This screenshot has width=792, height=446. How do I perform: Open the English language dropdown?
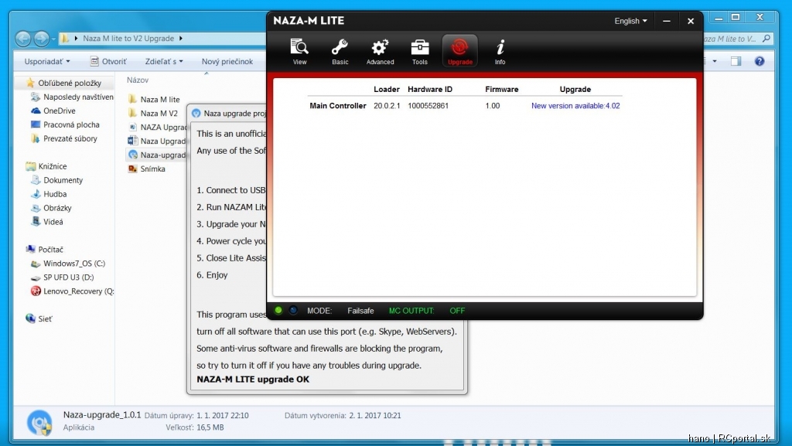(x=630, y=21)
